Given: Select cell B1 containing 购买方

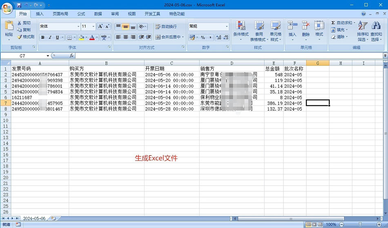Looking at the screenshot, I should [x=106, y=69].
